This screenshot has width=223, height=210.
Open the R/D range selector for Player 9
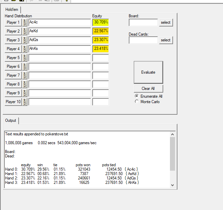point(25,93)
